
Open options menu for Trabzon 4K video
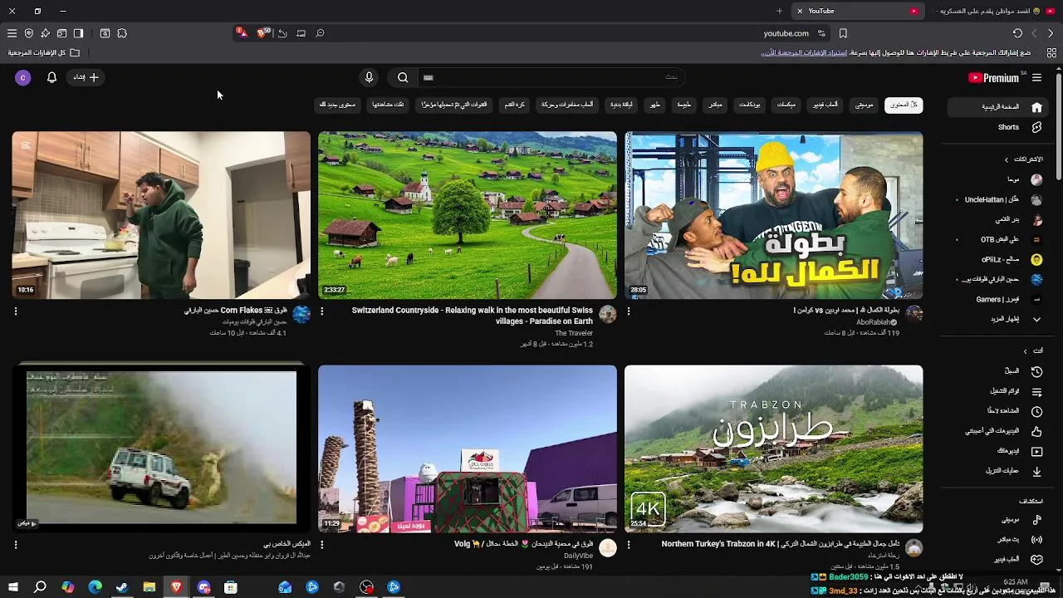tap(629, 545)
